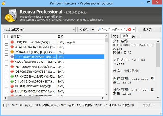Click purple status dot for C~A~3IX0K00ZZPZAB file
The height and width of the screenshot is (116, 163).
click(x=12, y=57)
